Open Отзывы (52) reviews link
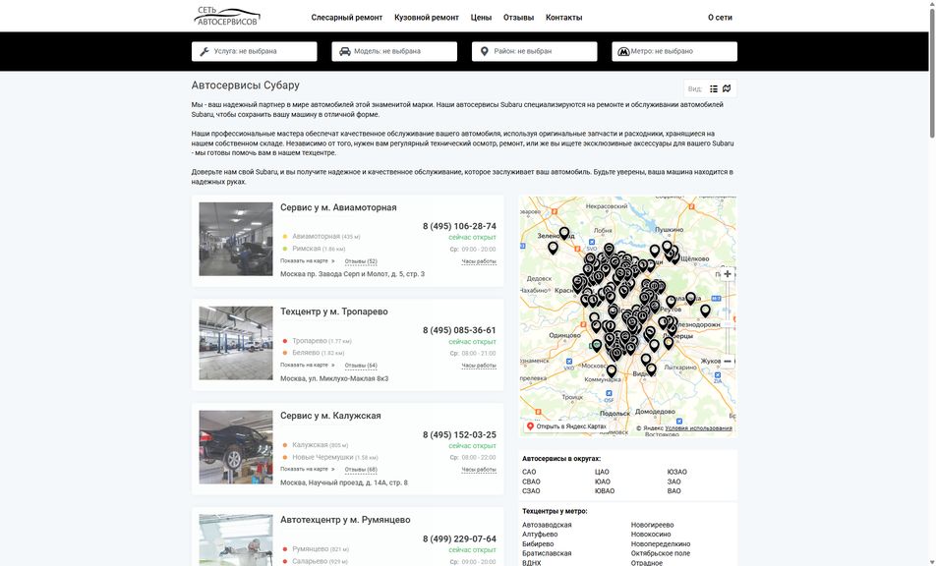The image size is (936, 566). pyautogui.click(x=361, y=261)
